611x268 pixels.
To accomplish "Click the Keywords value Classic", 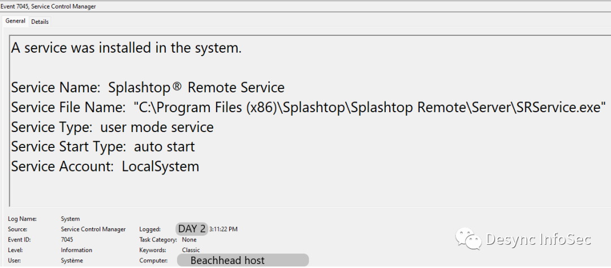I will (x=191, y=250).
